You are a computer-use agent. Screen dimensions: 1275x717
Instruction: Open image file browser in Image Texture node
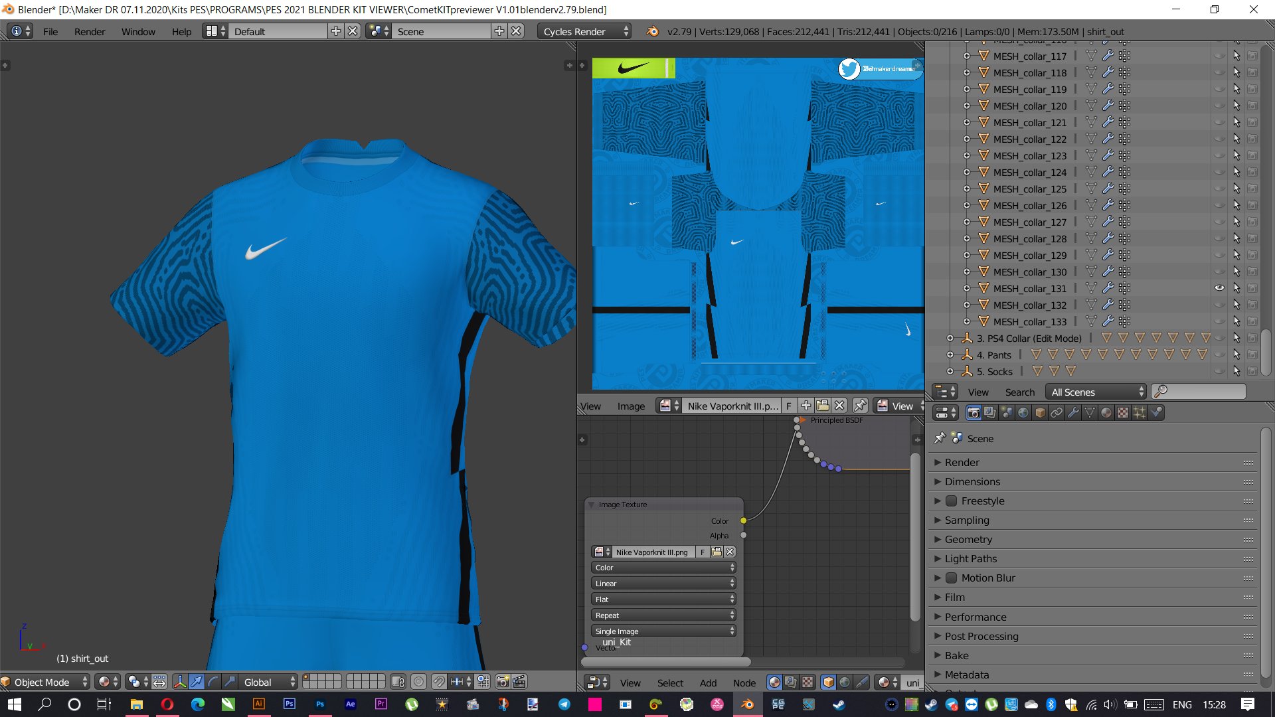coord(717,552)
